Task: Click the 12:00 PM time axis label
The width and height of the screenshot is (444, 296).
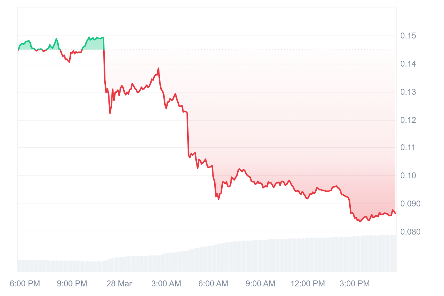Action: (307, 284)
